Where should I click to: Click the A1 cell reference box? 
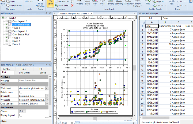pos(150,18)
